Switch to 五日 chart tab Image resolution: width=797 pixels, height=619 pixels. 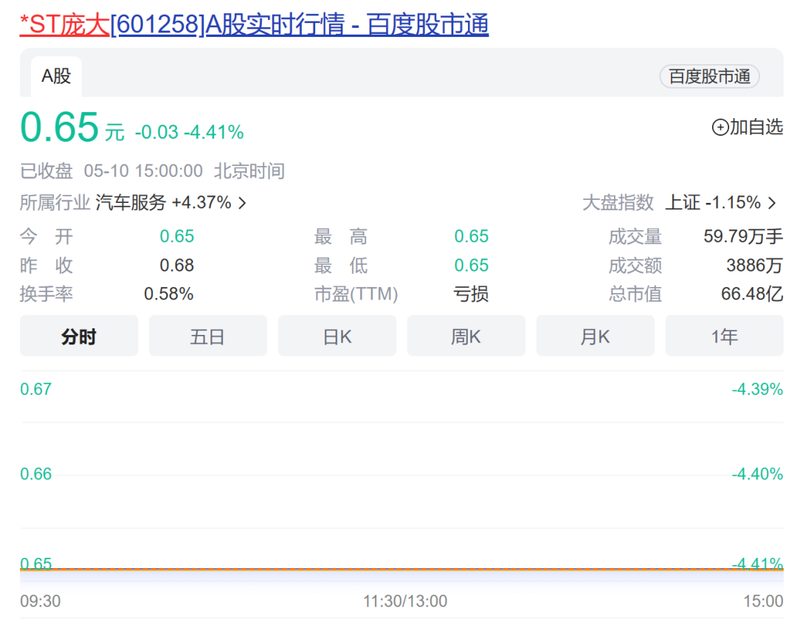pyautogui.click(x=208, y=336)
